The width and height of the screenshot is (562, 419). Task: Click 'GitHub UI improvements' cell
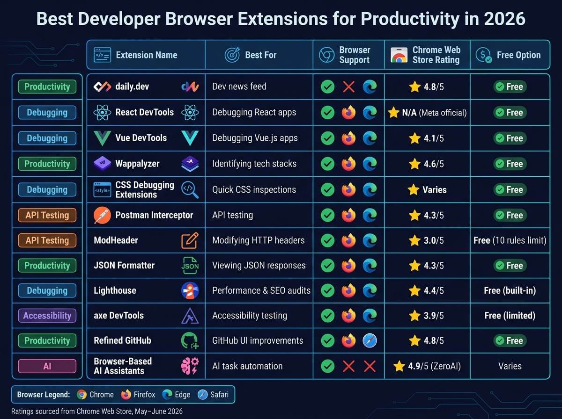[258, 340]
